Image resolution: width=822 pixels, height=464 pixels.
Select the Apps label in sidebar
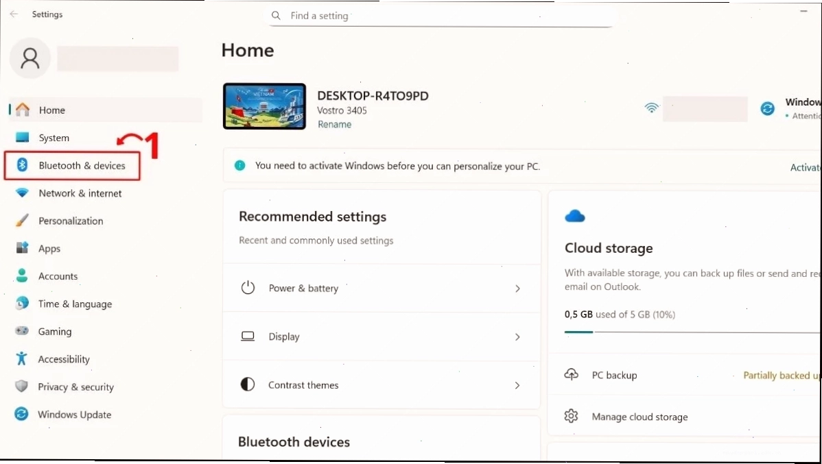49,249
